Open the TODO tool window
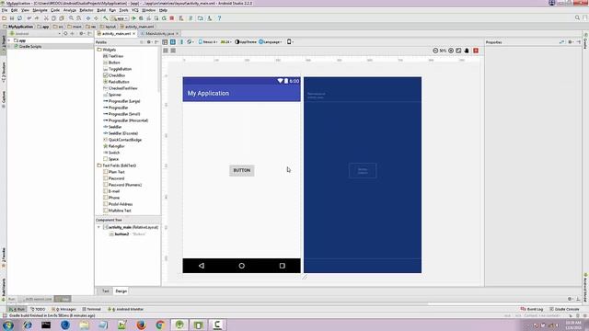 (x=38, y=309)
